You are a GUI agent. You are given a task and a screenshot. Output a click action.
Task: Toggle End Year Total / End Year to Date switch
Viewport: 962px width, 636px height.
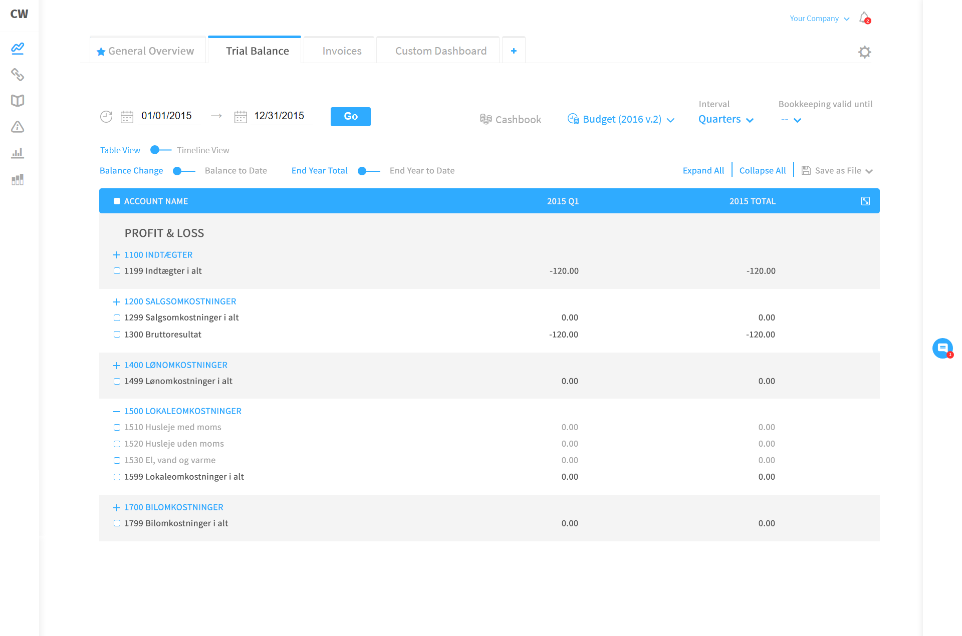click(x=369, y=171)
